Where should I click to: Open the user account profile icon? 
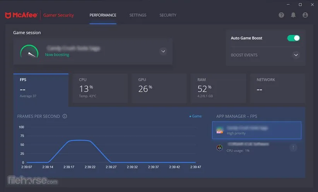point(305,15)
